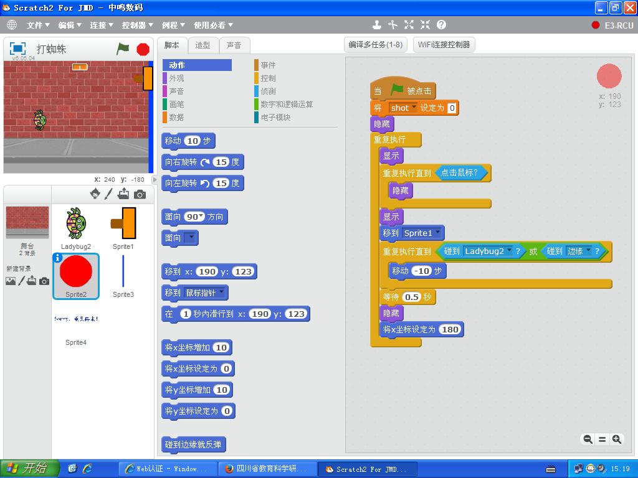The width and height of the screenshot is (638, 478).
Task: Click the language globe icon
Action: [12, 25]
